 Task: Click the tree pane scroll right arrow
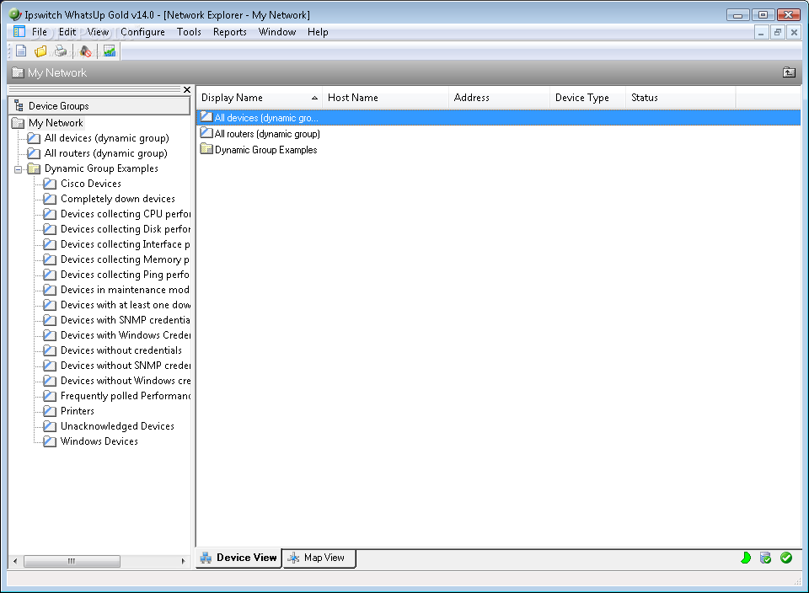(183, 561)
